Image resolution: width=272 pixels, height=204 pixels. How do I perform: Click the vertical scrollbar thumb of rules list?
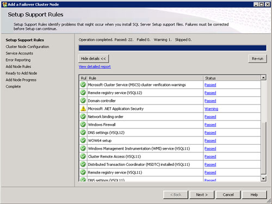pos(263,148)
